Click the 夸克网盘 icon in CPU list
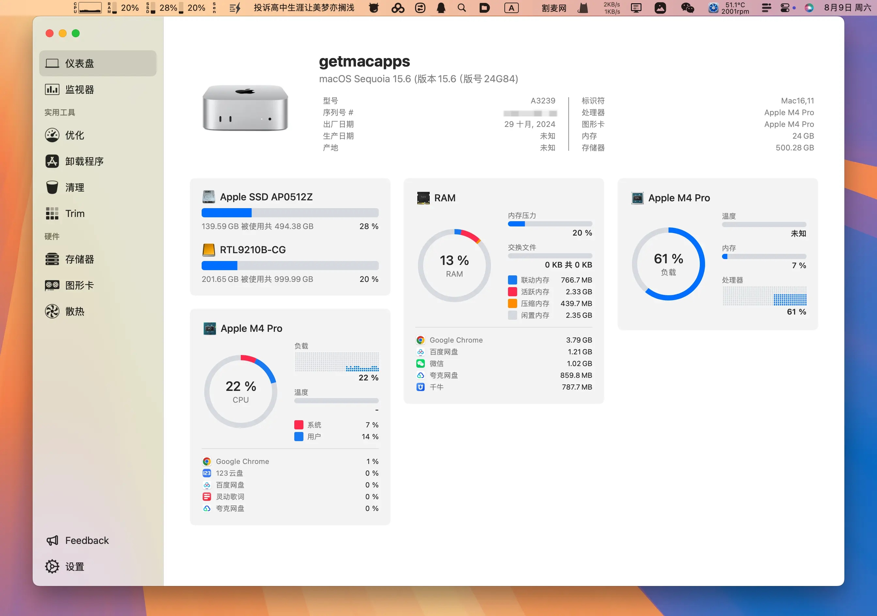Screen dimensions: 877x616 tap(207, 509)
